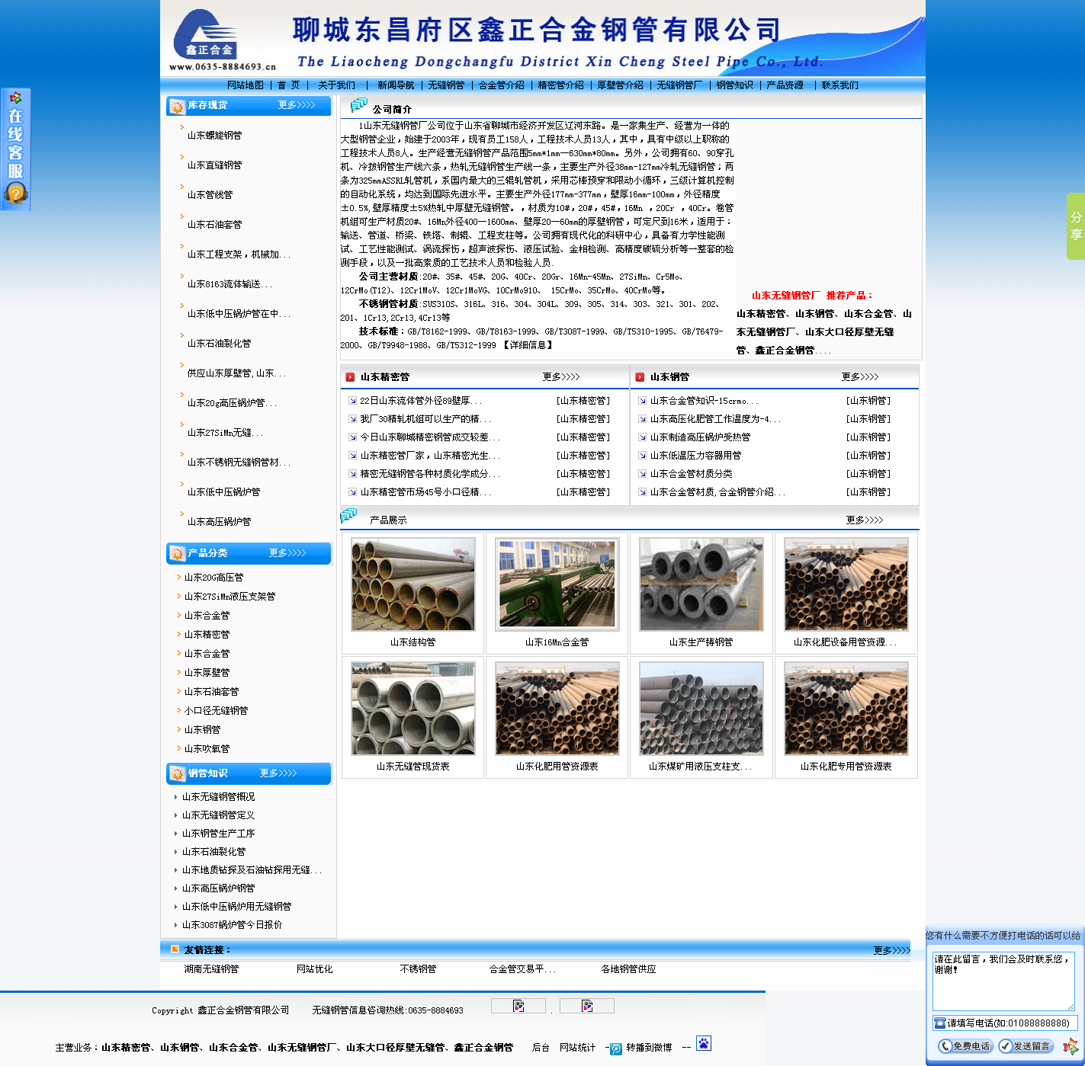
Task: Click the 免费电话 free call button
Action: [965, 1046]
